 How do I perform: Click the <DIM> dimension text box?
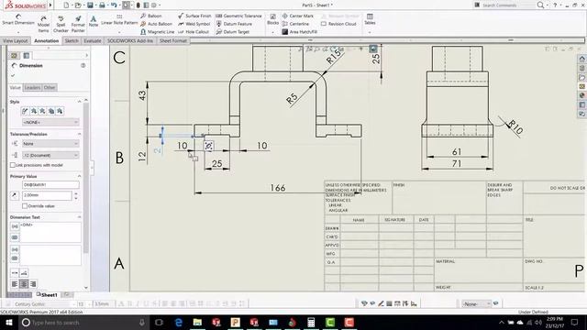50,232
